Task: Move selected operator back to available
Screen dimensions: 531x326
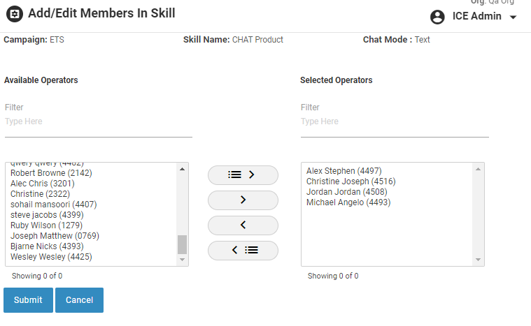Action: click(x=243, y=225)
